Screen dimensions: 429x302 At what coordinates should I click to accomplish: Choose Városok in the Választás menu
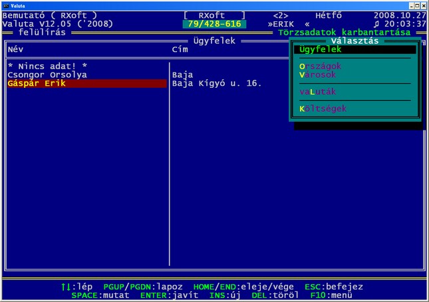click(317, 75)
